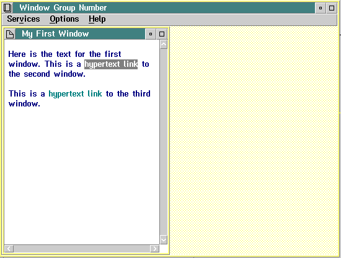Minimize the Window Group Number window

[321, 8]
